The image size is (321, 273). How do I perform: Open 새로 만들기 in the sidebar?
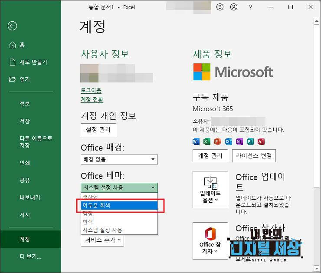coord(31,62)
